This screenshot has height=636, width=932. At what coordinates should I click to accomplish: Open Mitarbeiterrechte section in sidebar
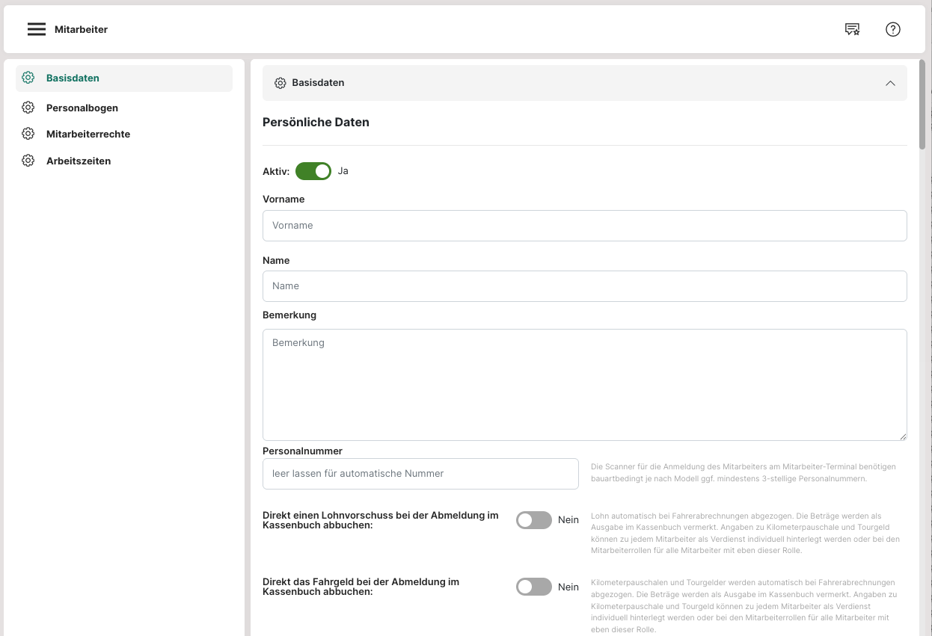coord(88,134)
